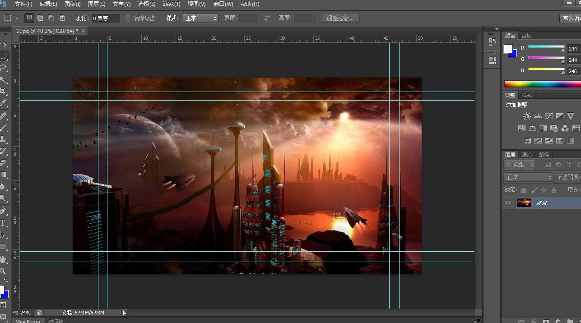Toggle lock all layer icon
The width and height of the screenshot is (581, 323).
click(x=554, y=190)
